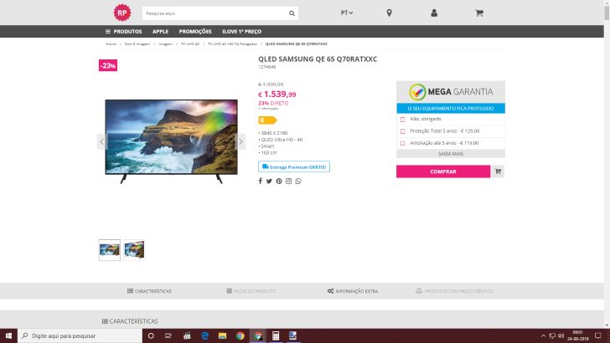
Task: Open the PT language dropdown
Action: point(347,13)
